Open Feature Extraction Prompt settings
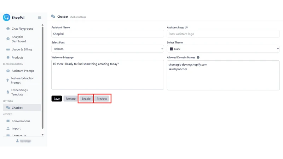283x159 pixels. click(22, 81)
